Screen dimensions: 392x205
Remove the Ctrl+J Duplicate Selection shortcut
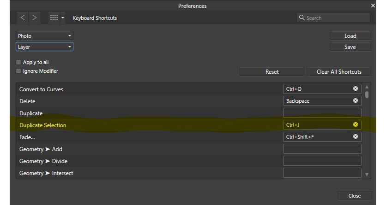[x=355, y=124]
